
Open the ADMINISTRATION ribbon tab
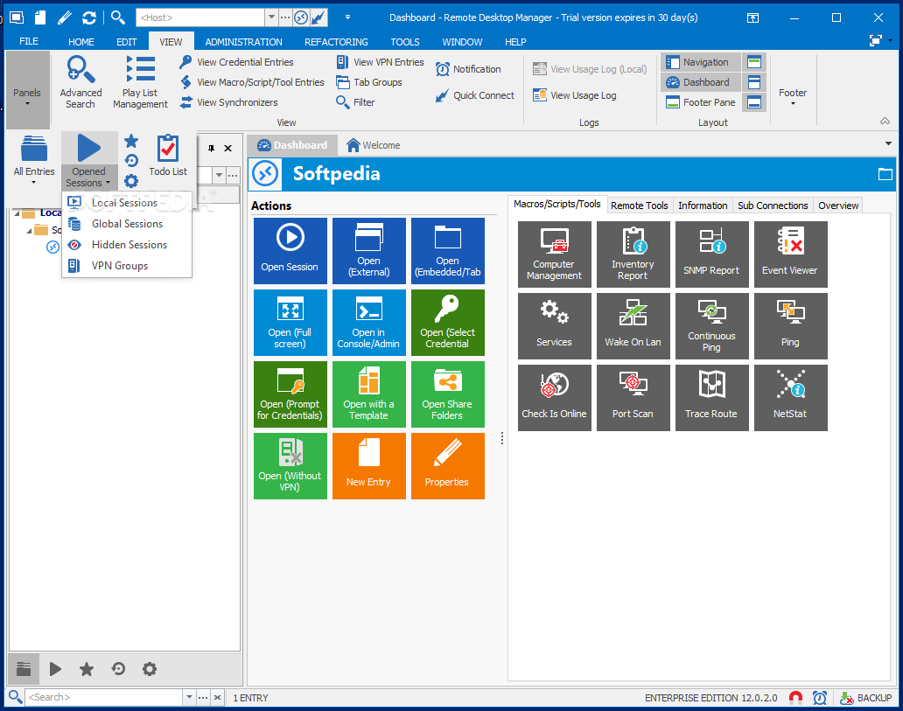[243, 42]
